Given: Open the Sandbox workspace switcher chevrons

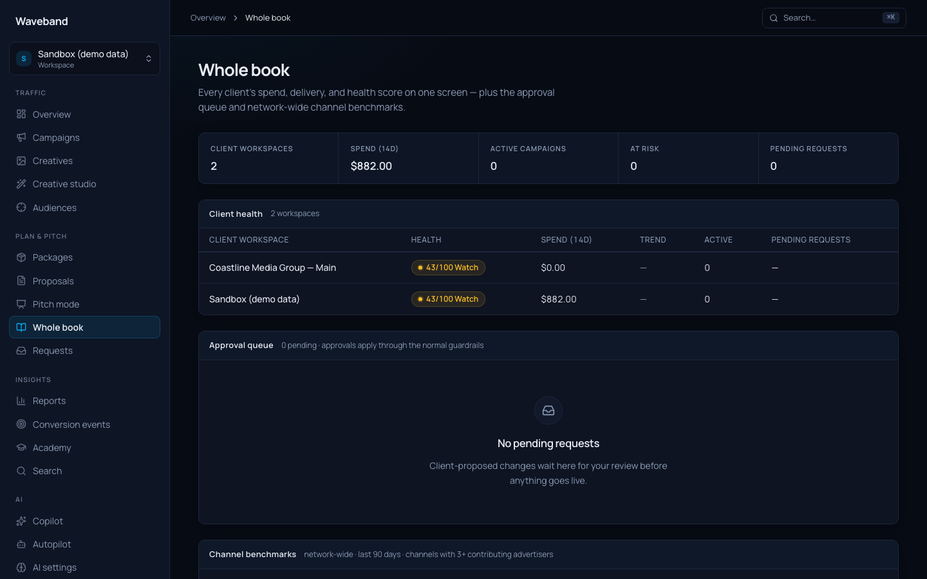Looking at the screenshot, I should click(149, 59).
